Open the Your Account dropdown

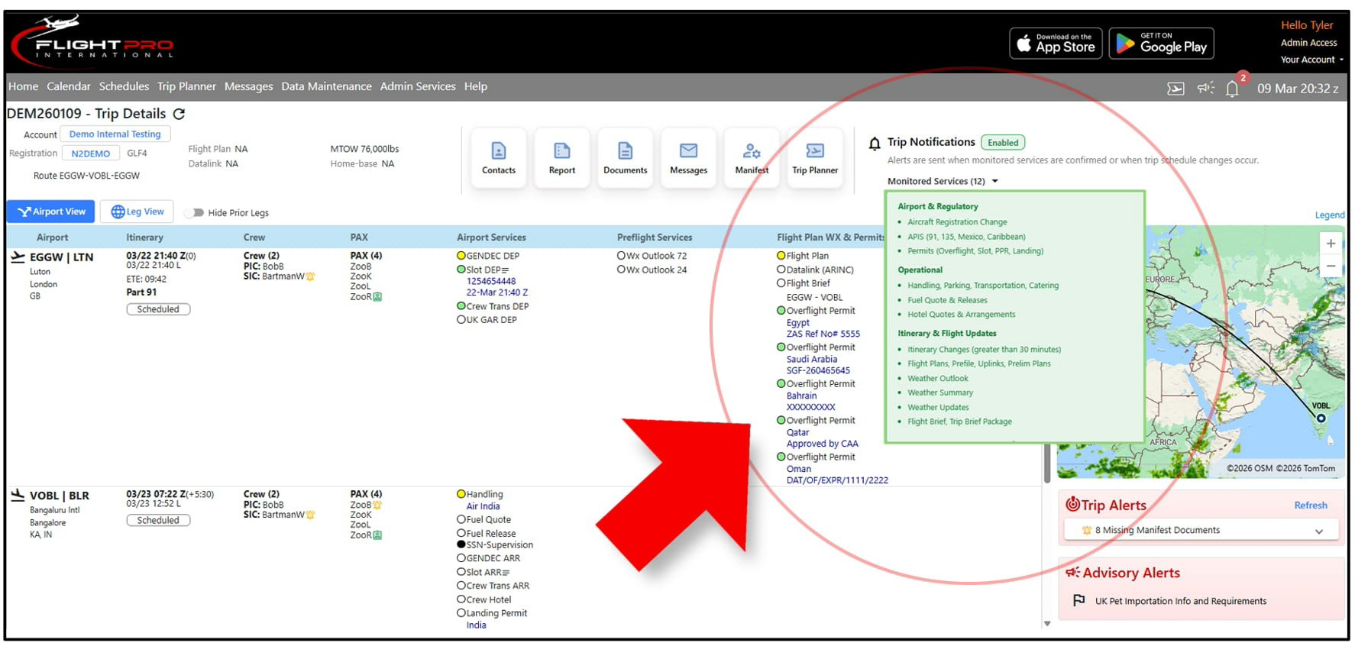(1311, 60)
